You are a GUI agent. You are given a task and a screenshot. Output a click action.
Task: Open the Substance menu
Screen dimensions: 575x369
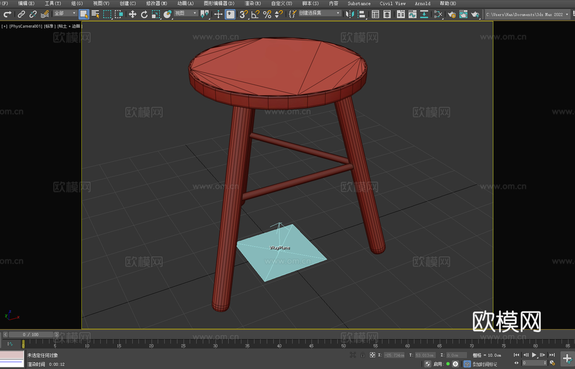tap(359, 3)
